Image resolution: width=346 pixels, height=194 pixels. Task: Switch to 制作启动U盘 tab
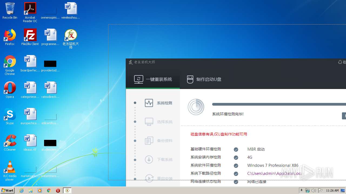(x=204, y=79)
